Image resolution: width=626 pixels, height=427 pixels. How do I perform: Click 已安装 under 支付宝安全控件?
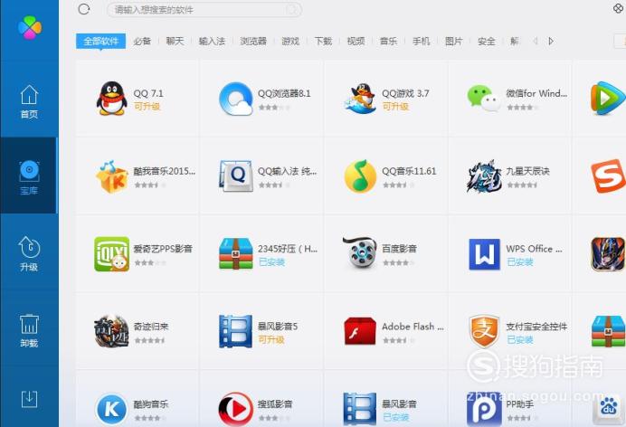(520, 339)
